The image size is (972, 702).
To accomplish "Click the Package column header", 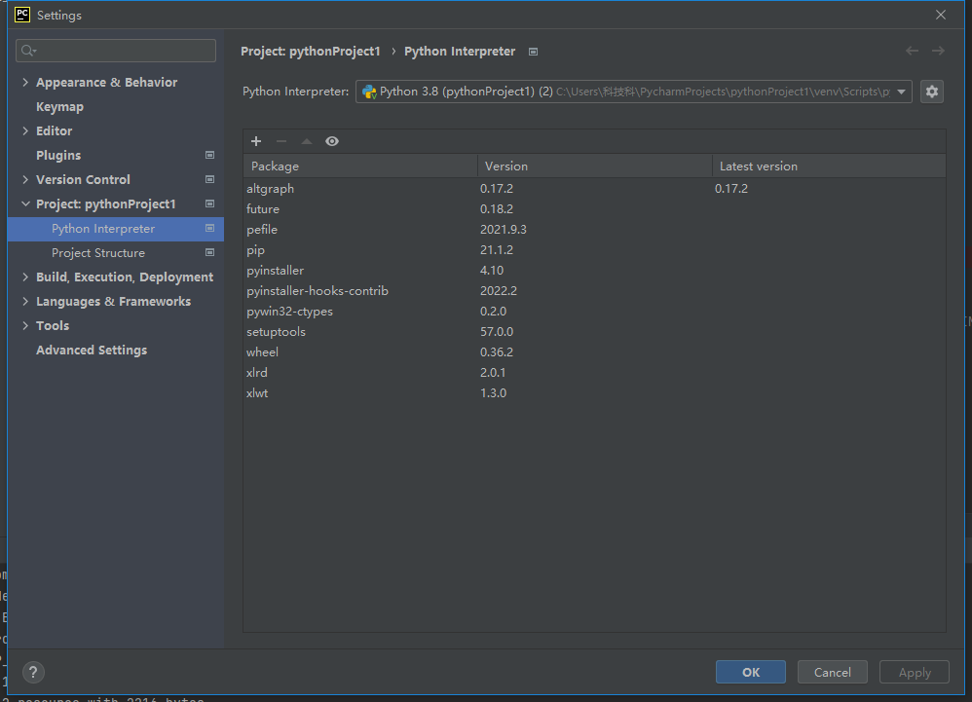I will pos(360,166).
